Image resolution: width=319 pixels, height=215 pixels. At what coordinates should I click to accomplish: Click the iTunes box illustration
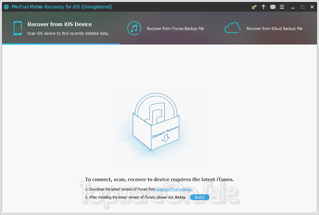click(x=156, y=121)
